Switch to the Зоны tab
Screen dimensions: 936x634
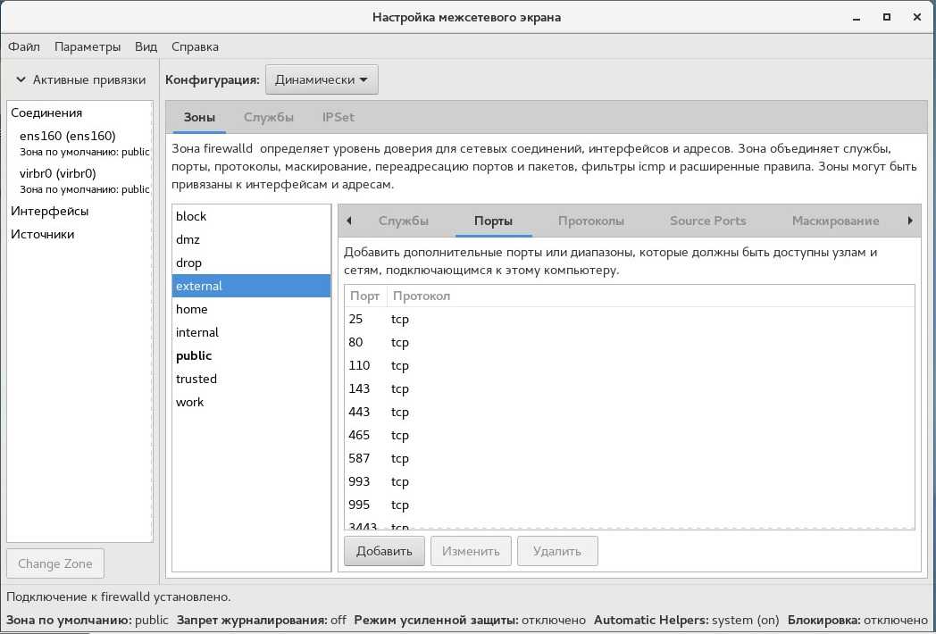click(x=199, y=117)
